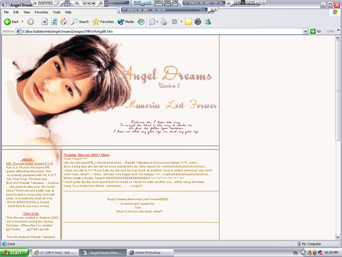Click the MMD3 player pause button

[89, 3]
